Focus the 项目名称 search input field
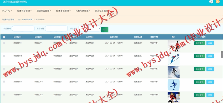 56,29
